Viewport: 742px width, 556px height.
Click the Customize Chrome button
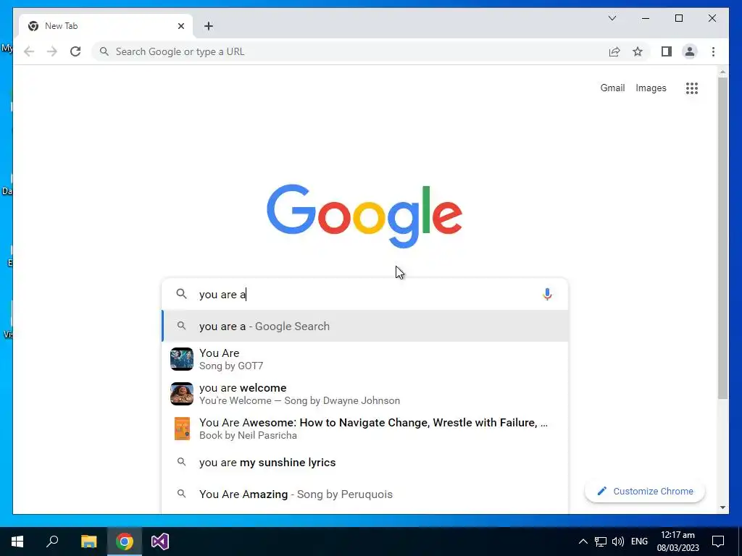(x=644, y=492)
